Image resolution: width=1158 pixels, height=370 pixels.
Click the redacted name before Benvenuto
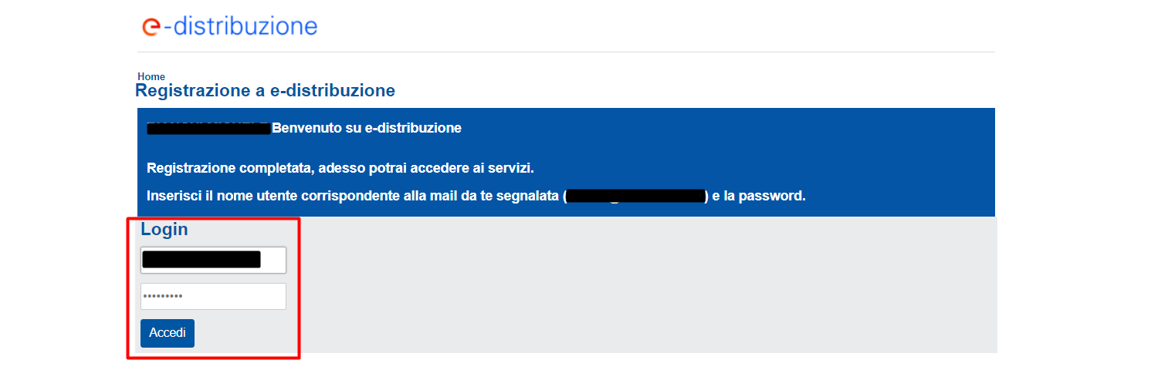point(208,128)
